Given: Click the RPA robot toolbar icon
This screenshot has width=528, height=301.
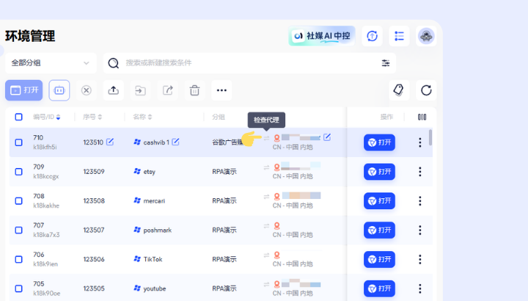Looking at the screenshot, I should 59,90.
